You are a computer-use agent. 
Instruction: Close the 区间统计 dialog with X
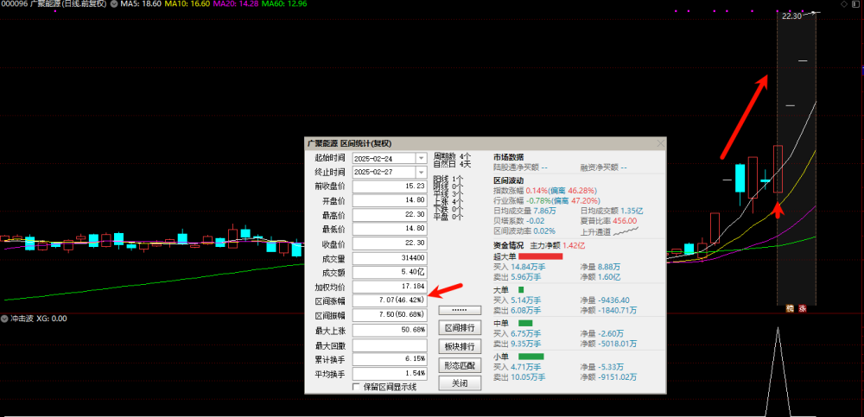click(661, 143)
